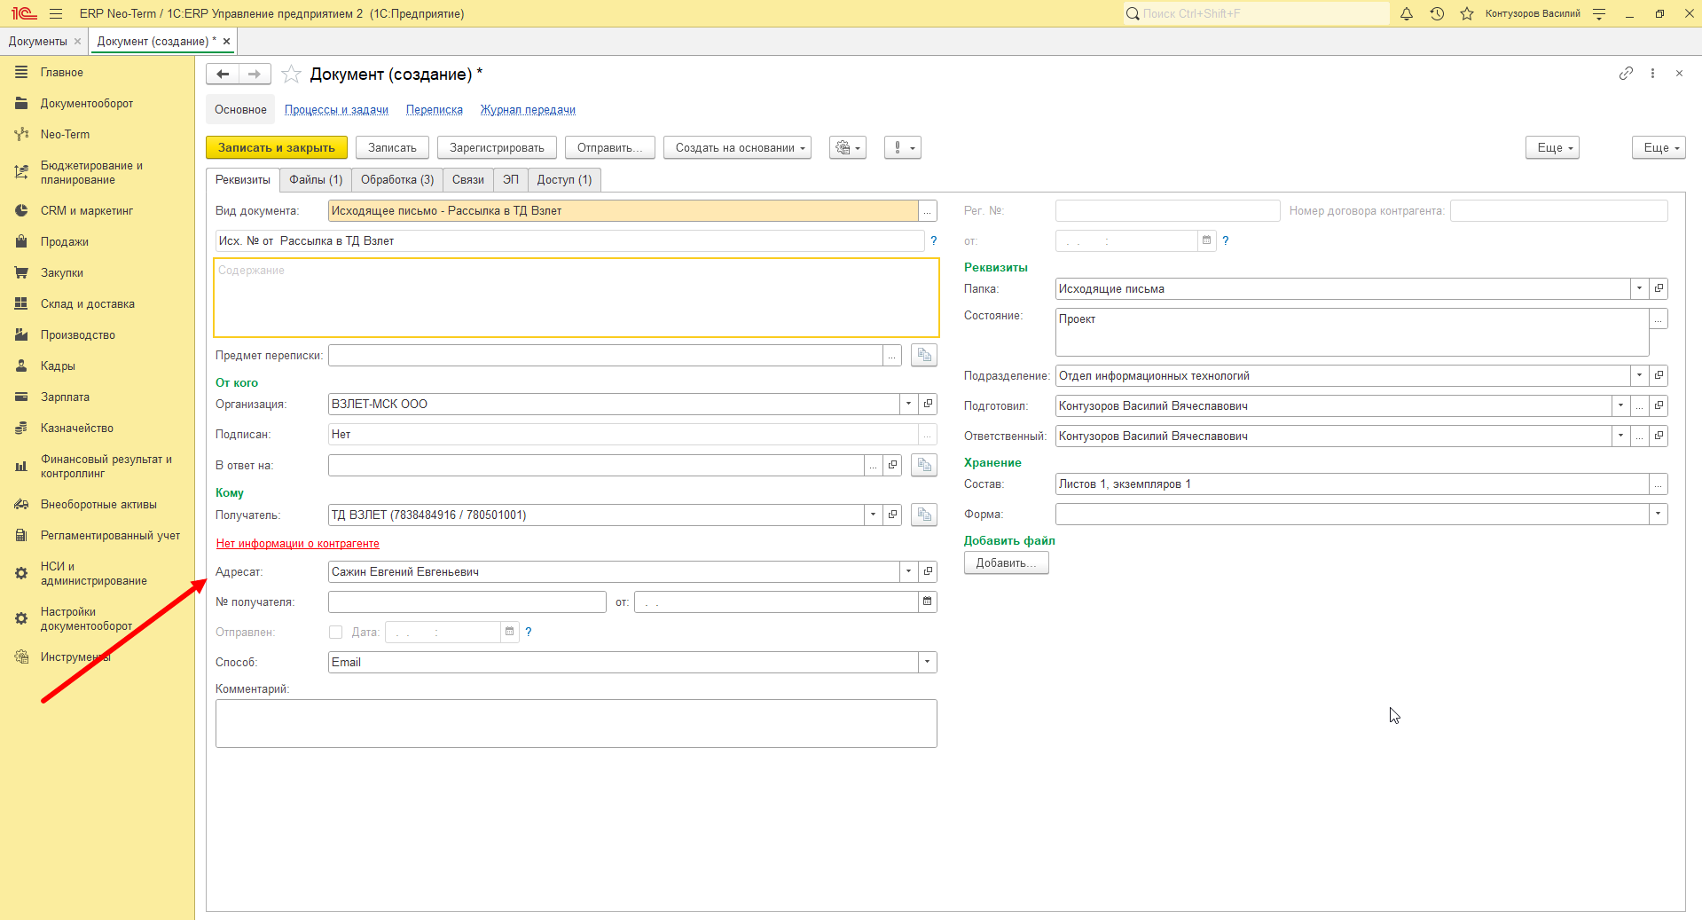Toggle the Отправлен checkbox

click(x=335, y=632)
